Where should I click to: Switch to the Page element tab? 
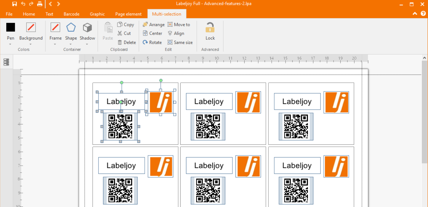pyautogui.click(x=128, y=14)
